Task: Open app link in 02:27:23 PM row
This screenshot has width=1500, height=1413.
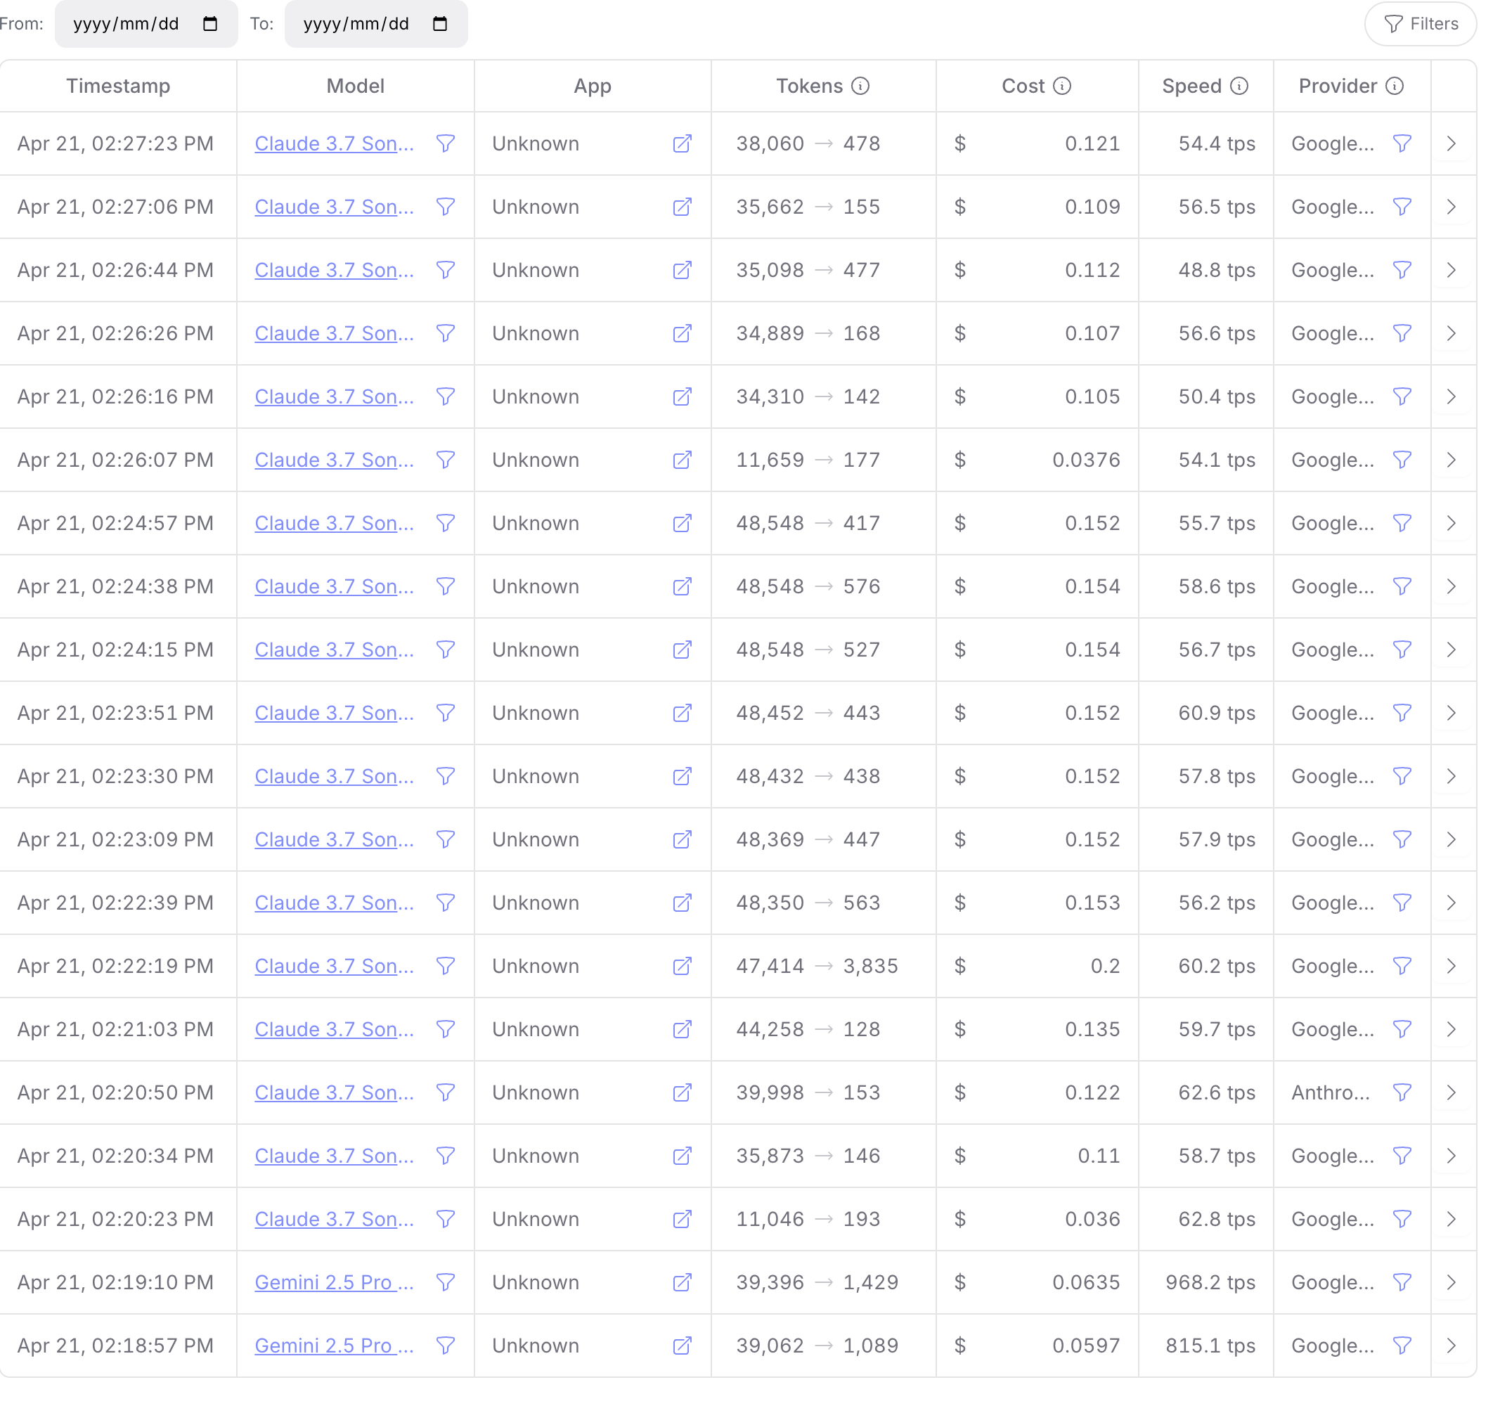Action: (682, 143)
